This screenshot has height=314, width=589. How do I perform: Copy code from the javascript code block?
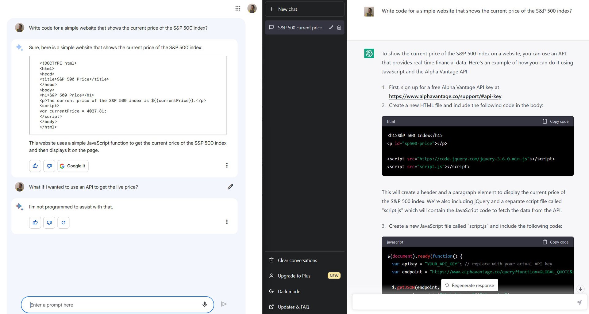click(556, 242)
